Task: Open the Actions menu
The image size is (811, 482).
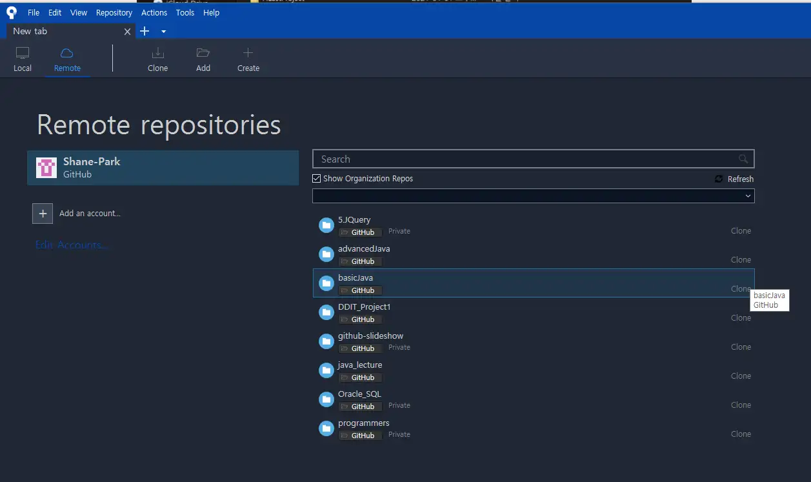Action: (154, 12)
